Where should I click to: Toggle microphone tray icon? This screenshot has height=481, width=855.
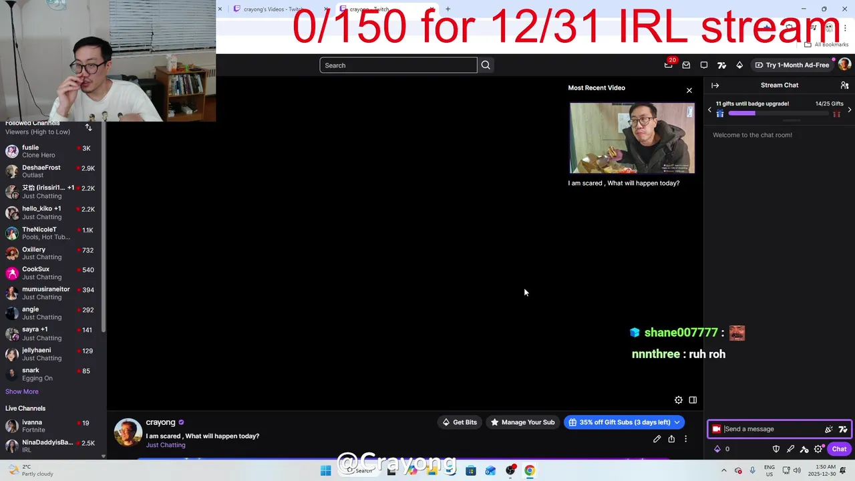[x=753, y=470]
